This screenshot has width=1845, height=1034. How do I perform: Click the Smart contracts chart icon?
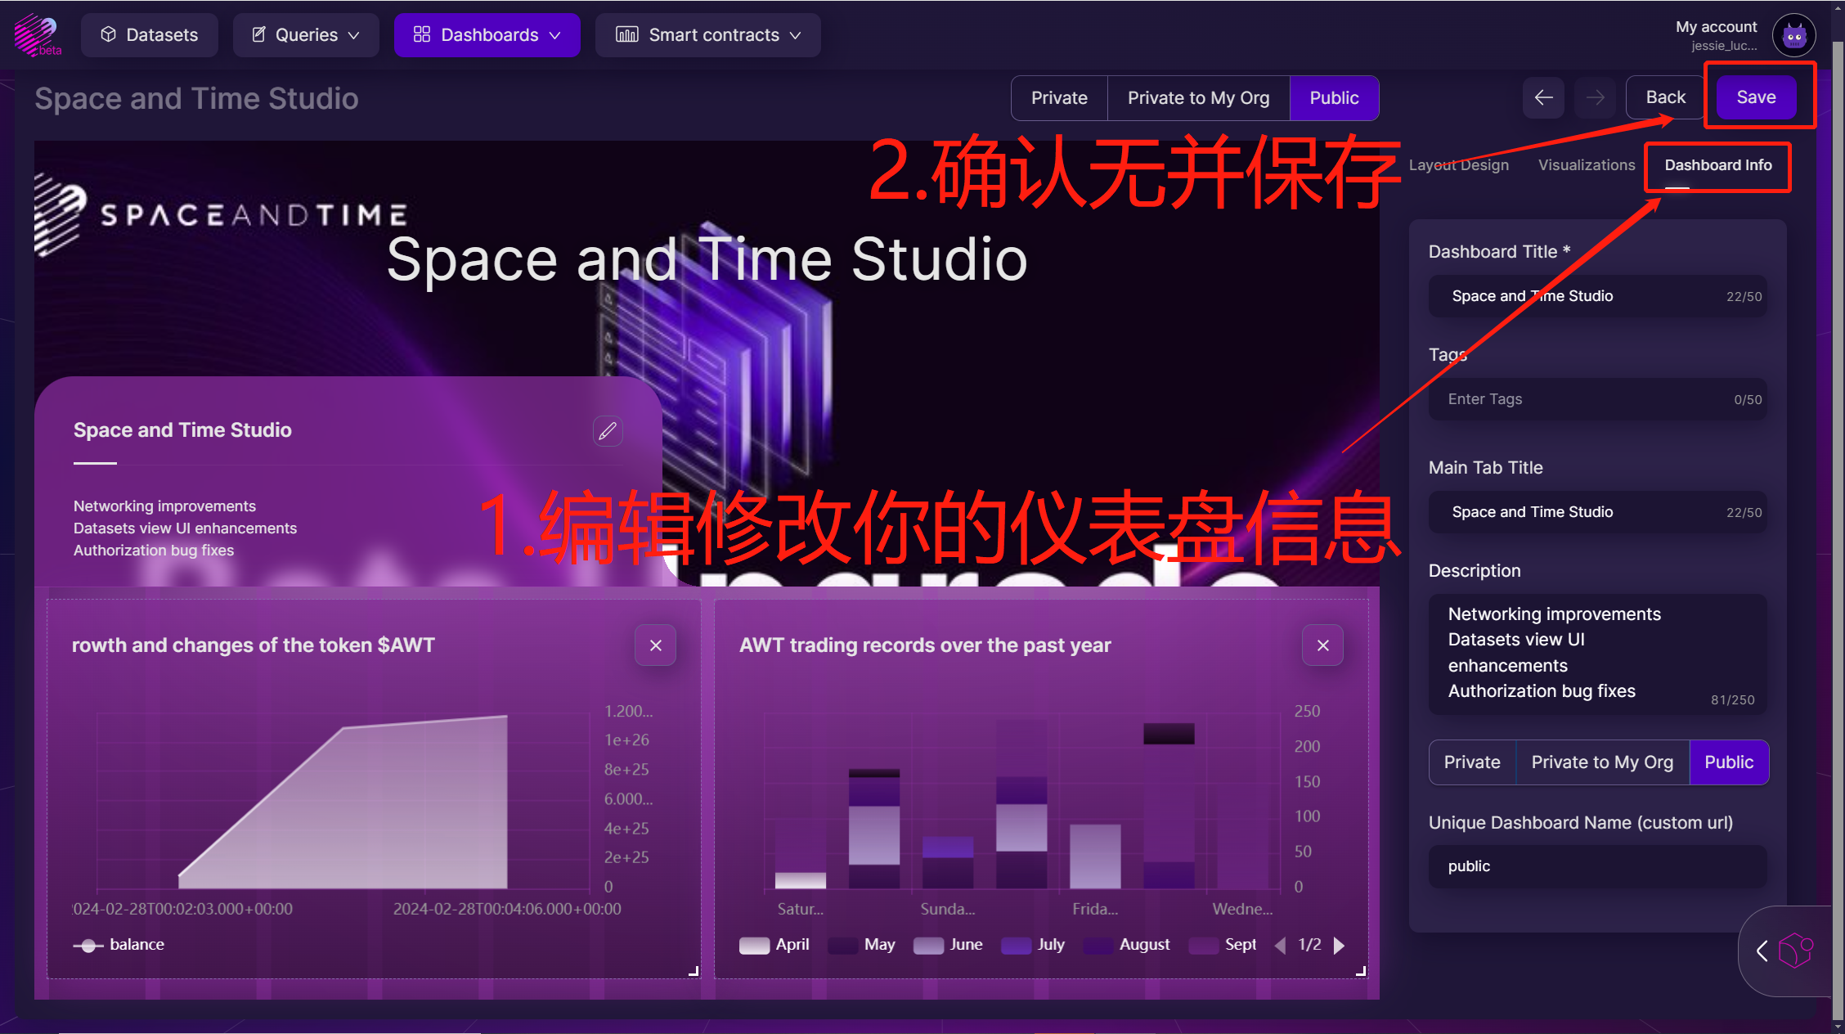[626, 34]
